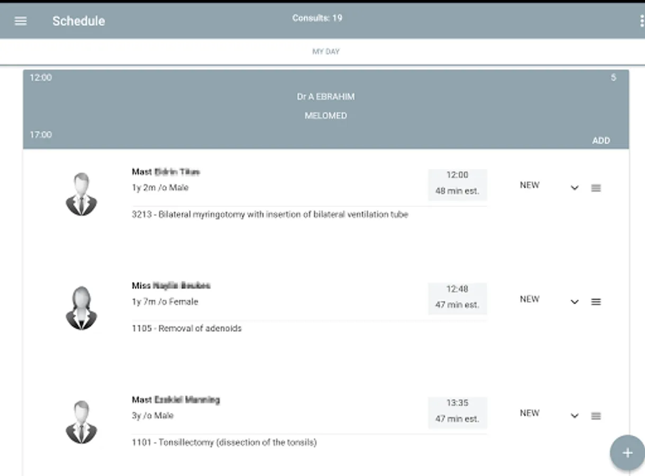Click the 12:00 time and 48 min estimate box

(x=457, y=183)
